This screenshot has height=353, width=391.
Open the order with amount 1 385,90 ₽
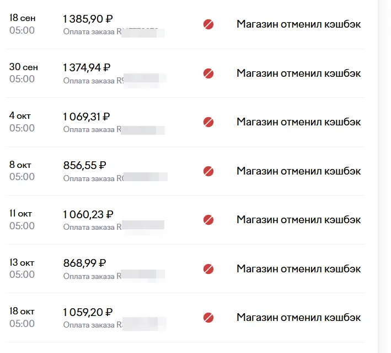(185, 24)
